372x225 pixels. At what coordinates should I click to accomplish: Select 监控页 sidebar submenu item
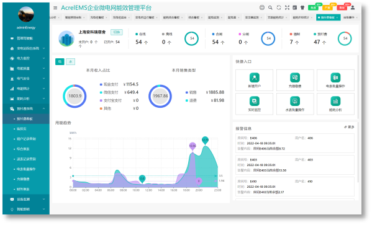pyautogui.click(x=26, y=129)
